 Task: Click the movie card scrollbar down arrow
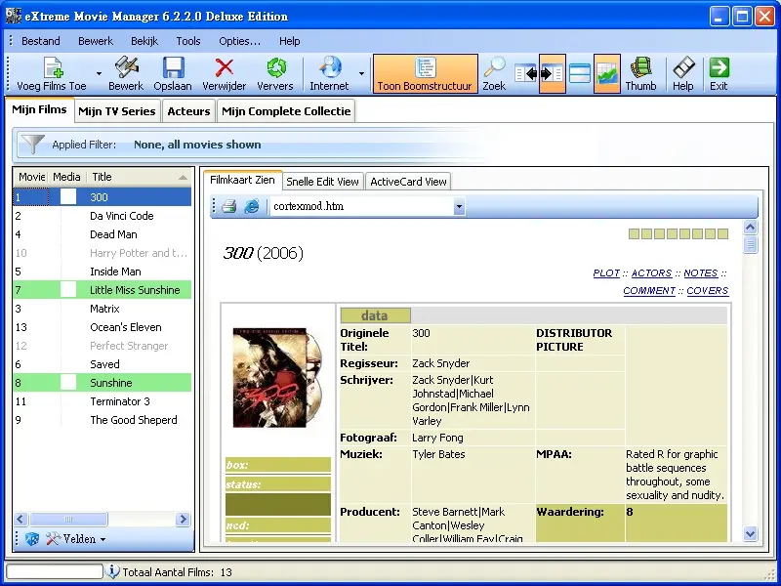point(750,533)
